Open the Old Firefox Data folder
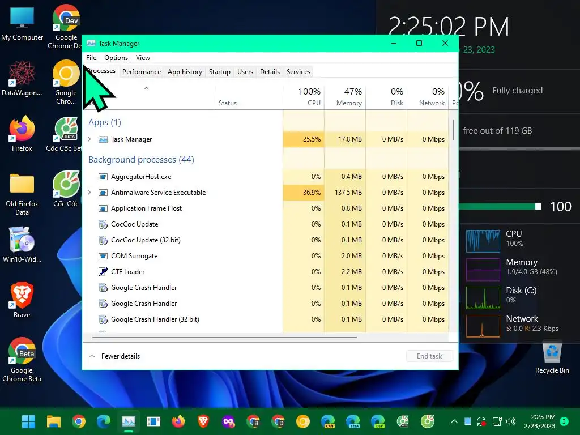Viewport: 580px width, 435px height. (x=22, y=194)
